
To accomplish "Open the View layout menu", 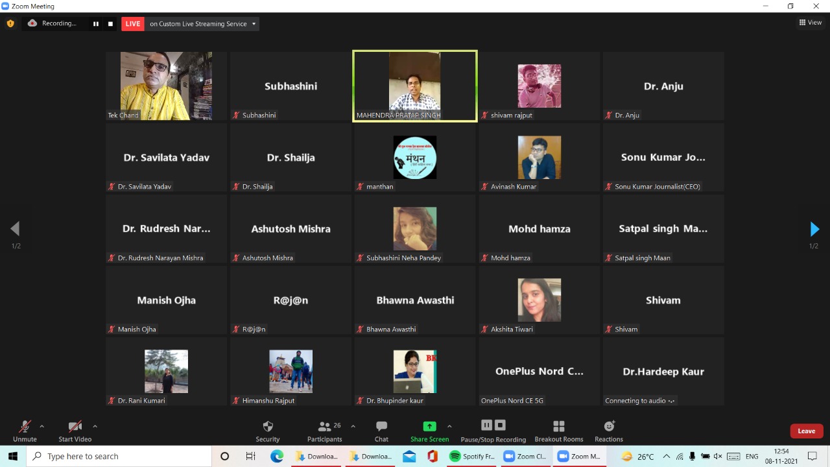I will click(810, 23).
